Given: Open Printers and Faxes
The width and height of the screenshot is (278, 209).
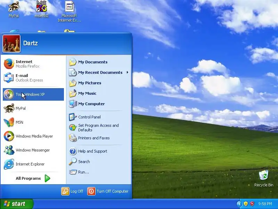Looking at the screenshot, I should point(99,138).
